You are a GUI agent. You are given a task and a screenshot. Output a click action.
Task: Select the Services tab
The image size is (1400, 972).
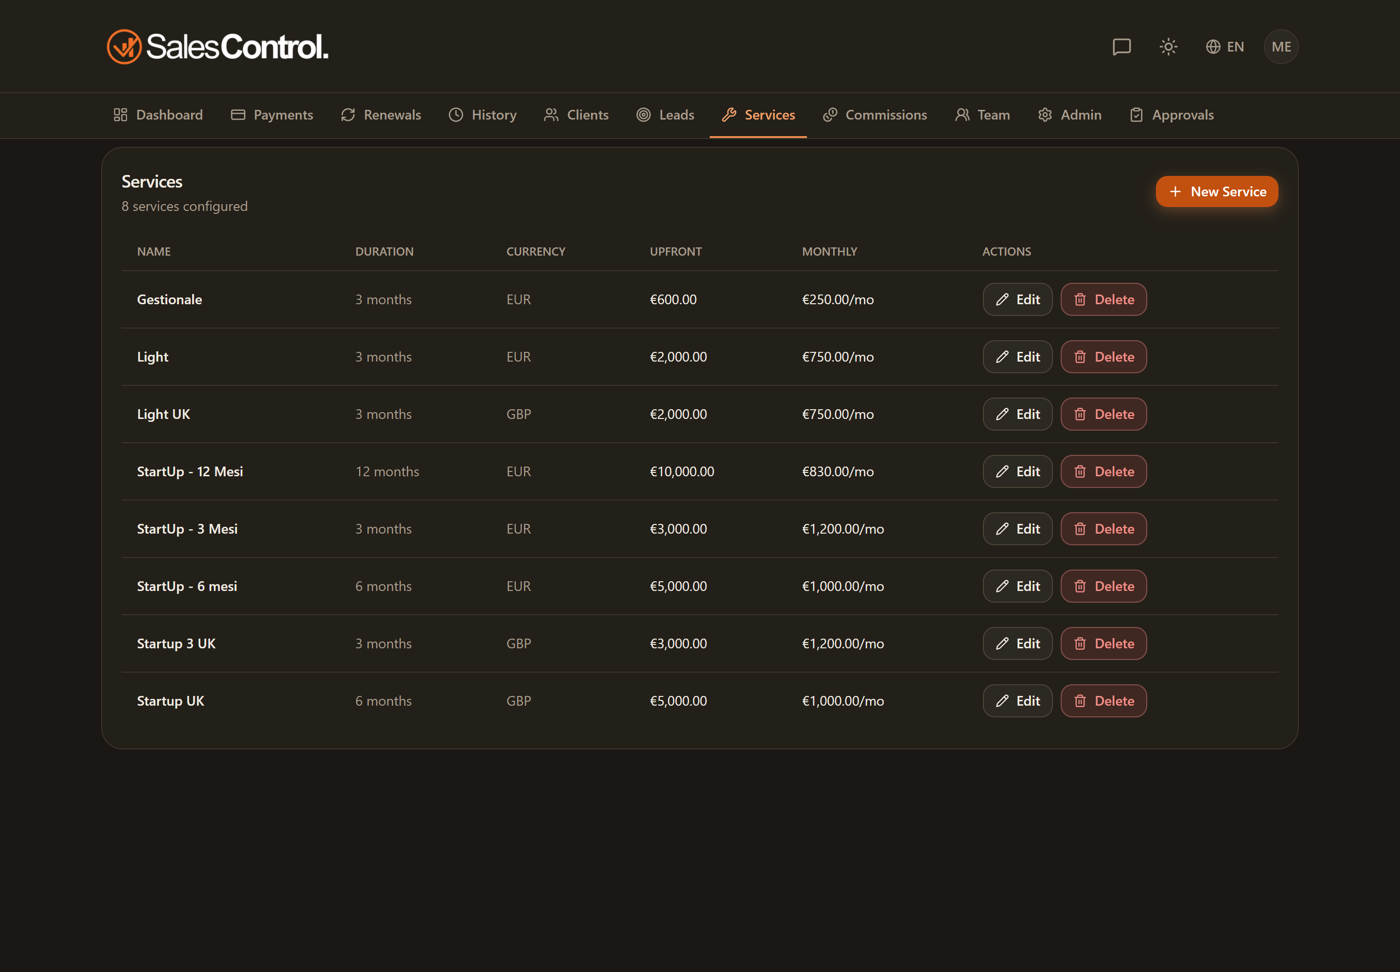pos(758,115)
